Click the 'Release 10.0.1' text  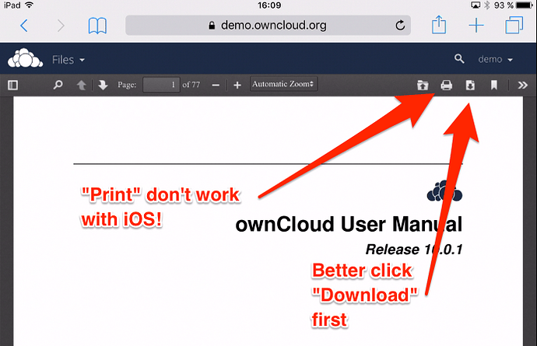tap(414, 249)
